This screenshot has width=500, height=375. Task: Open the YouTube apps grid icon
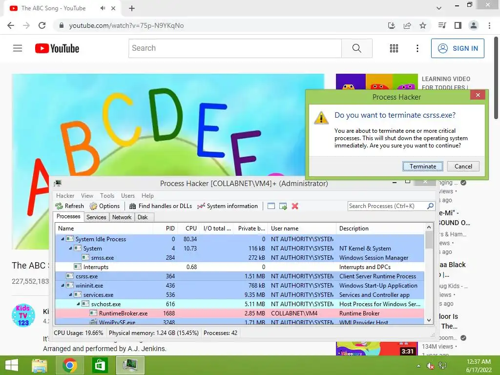(x=394, y=48)
